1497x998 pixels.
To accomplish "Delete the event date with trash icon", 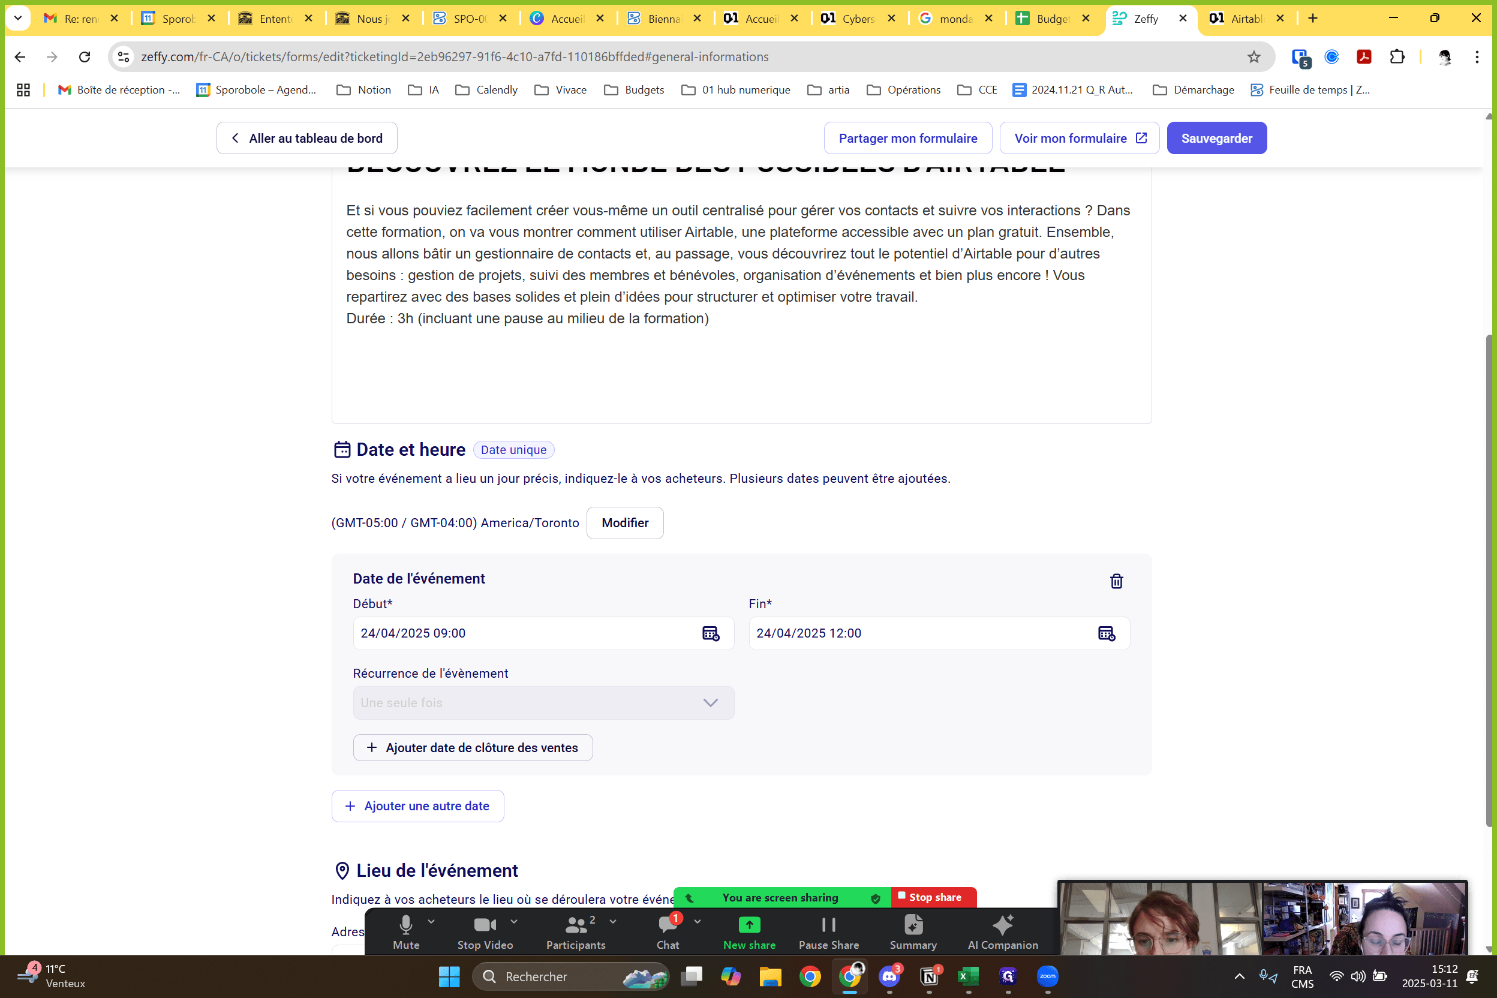I will pyautogui.click(x=1116, y=581).
